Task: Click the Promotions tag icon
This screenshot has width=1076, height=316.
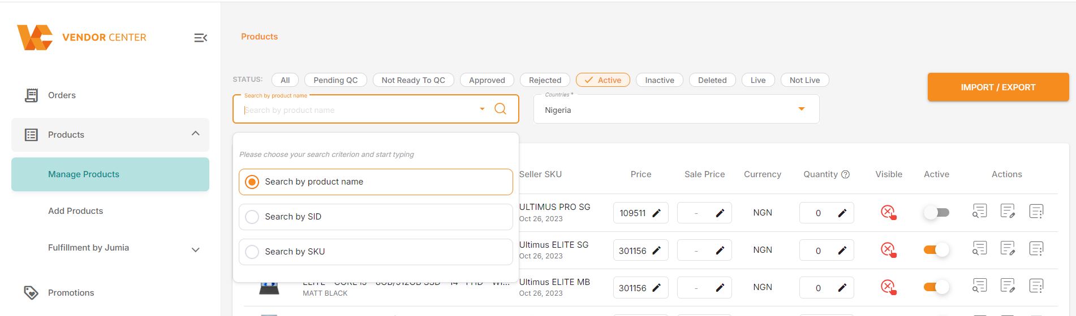Action: point(31,293)
